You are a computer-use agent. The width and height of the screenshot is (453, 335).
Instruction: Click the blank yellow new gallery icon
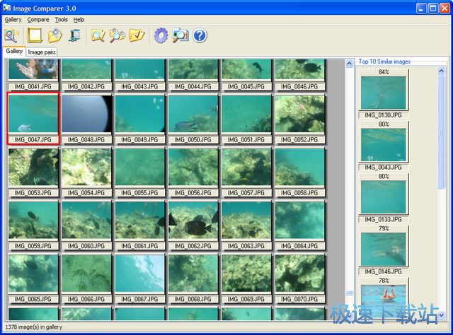(x=35, y=35)
